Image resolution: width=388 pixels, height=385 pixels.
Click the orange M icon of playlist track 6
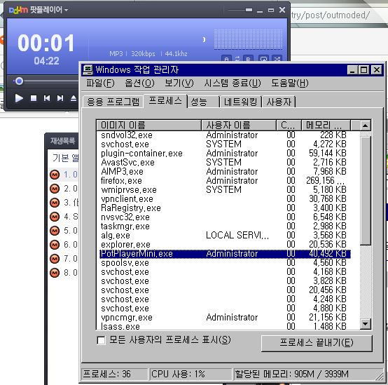coord(55,245)
